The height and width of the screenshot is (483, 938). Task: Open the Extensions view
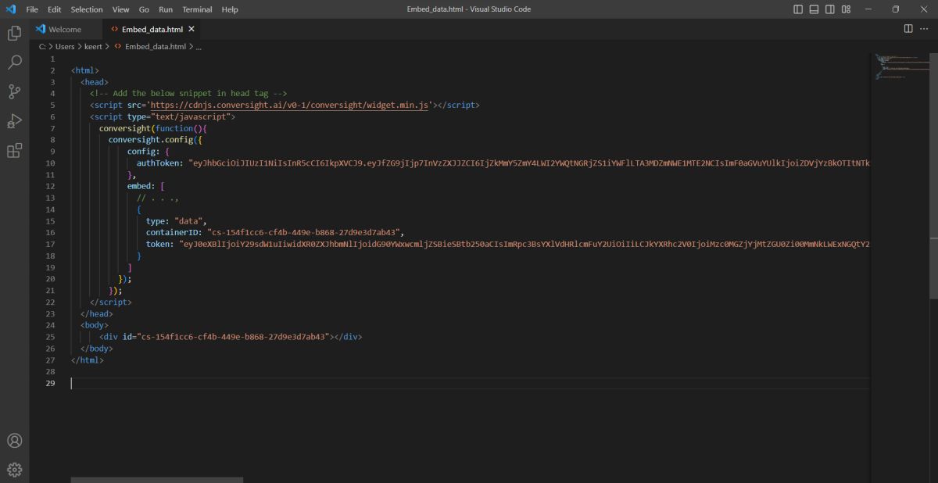point(14,151)
